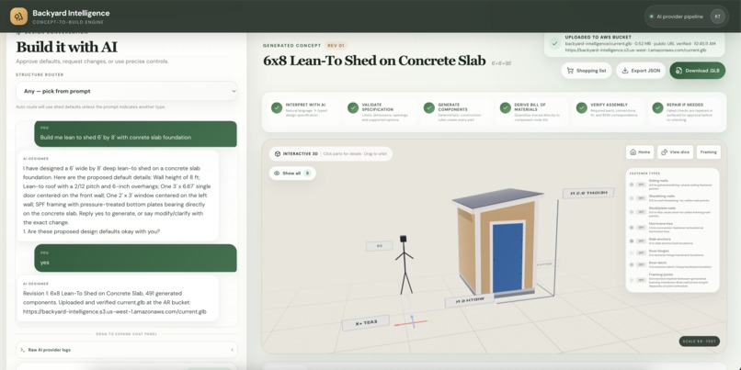This screenshot has width=741, height=370.
Task: Click the Derive Bill of Materials checkmark
Action: (505, 108)
